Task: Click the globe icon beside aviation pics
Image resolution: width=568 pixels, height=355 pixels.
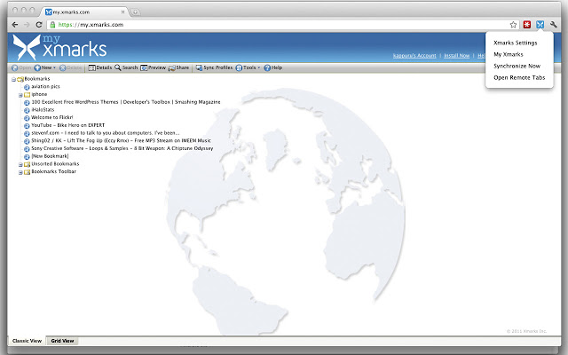Action: click(x=27, y=87)
